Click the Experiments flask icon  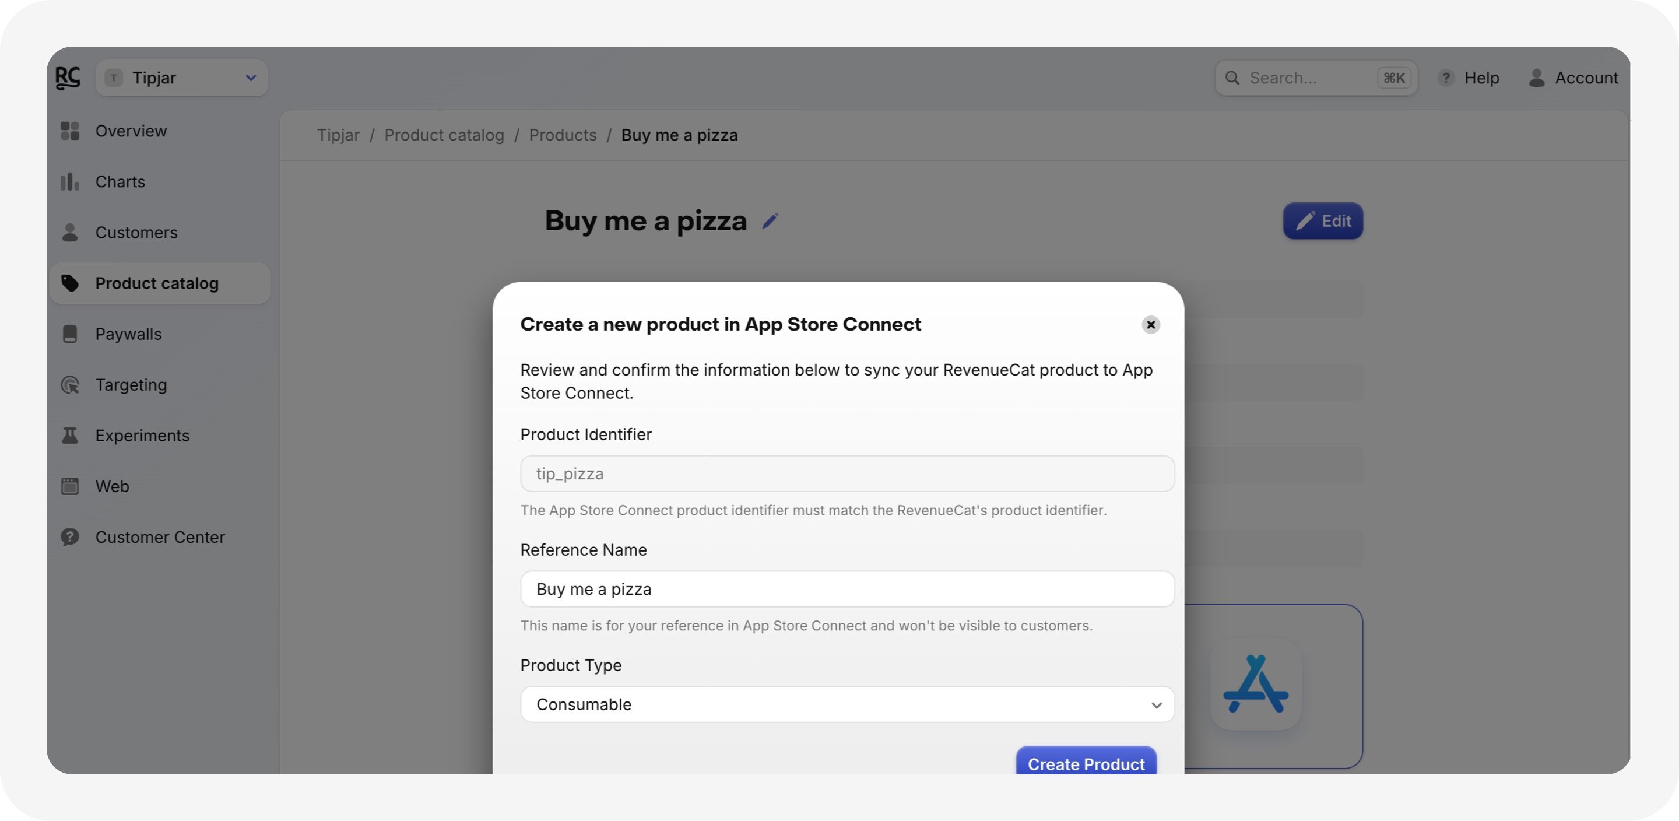coord(70,436)
